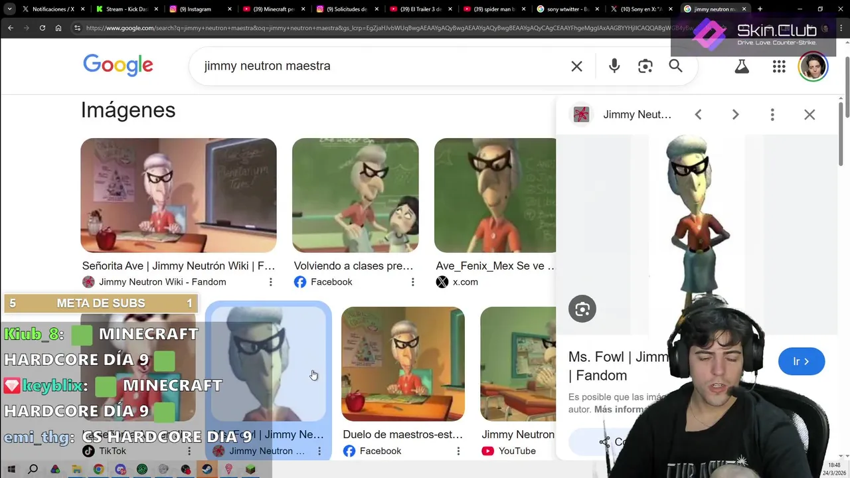
Task: Click the 'Duelo de maestros-est...' caption
Action: pyautogui.click(x=403, y=434)
